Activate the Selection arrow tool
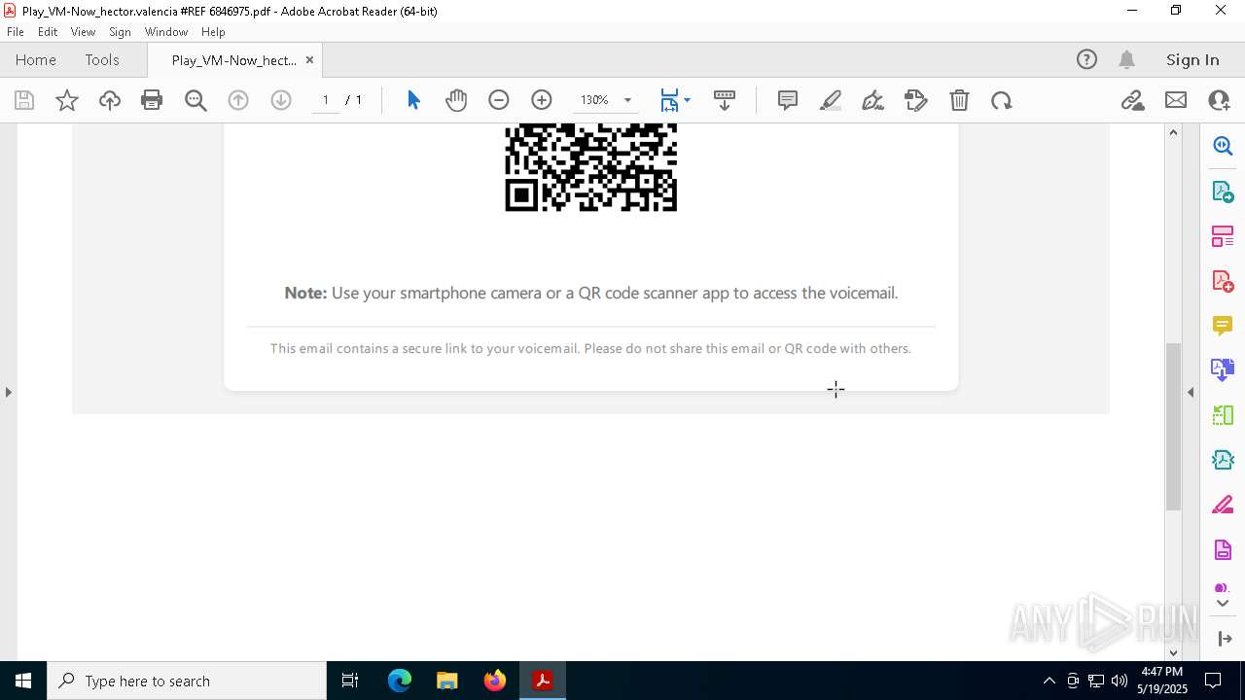The width and height of the screenshot is (1245, 700). 413,100
